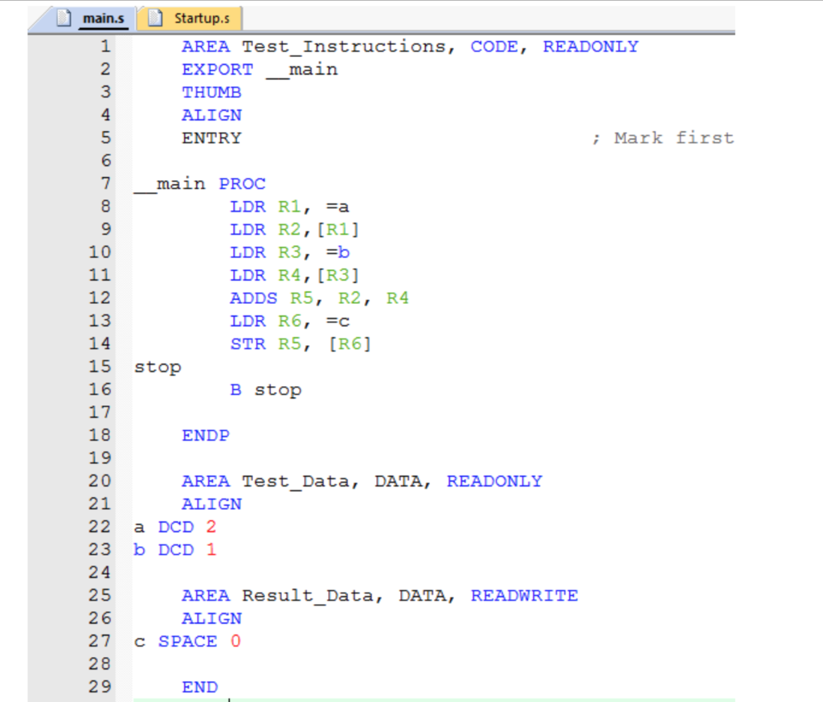Click the DCD value 2 on line 22

[211, 527]
